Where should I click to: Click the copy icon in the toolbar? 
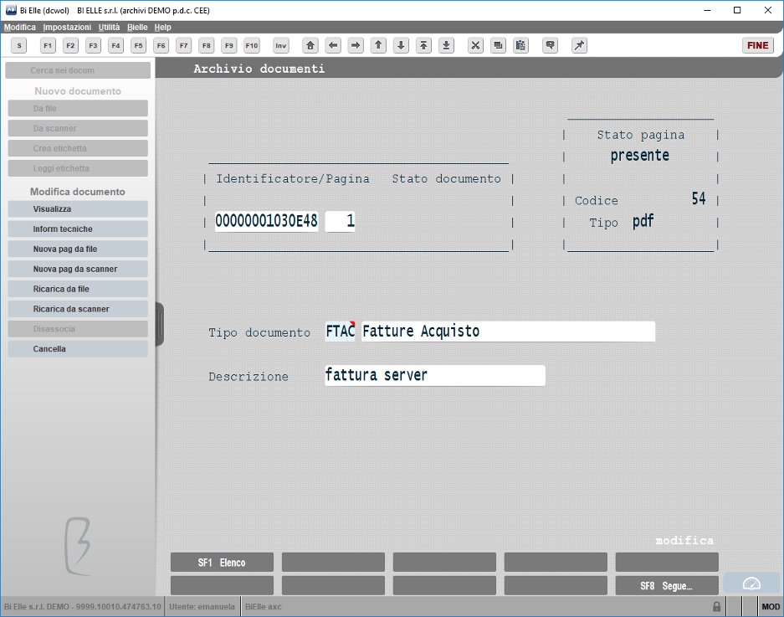pyautogui.click(x=498, y=45)
